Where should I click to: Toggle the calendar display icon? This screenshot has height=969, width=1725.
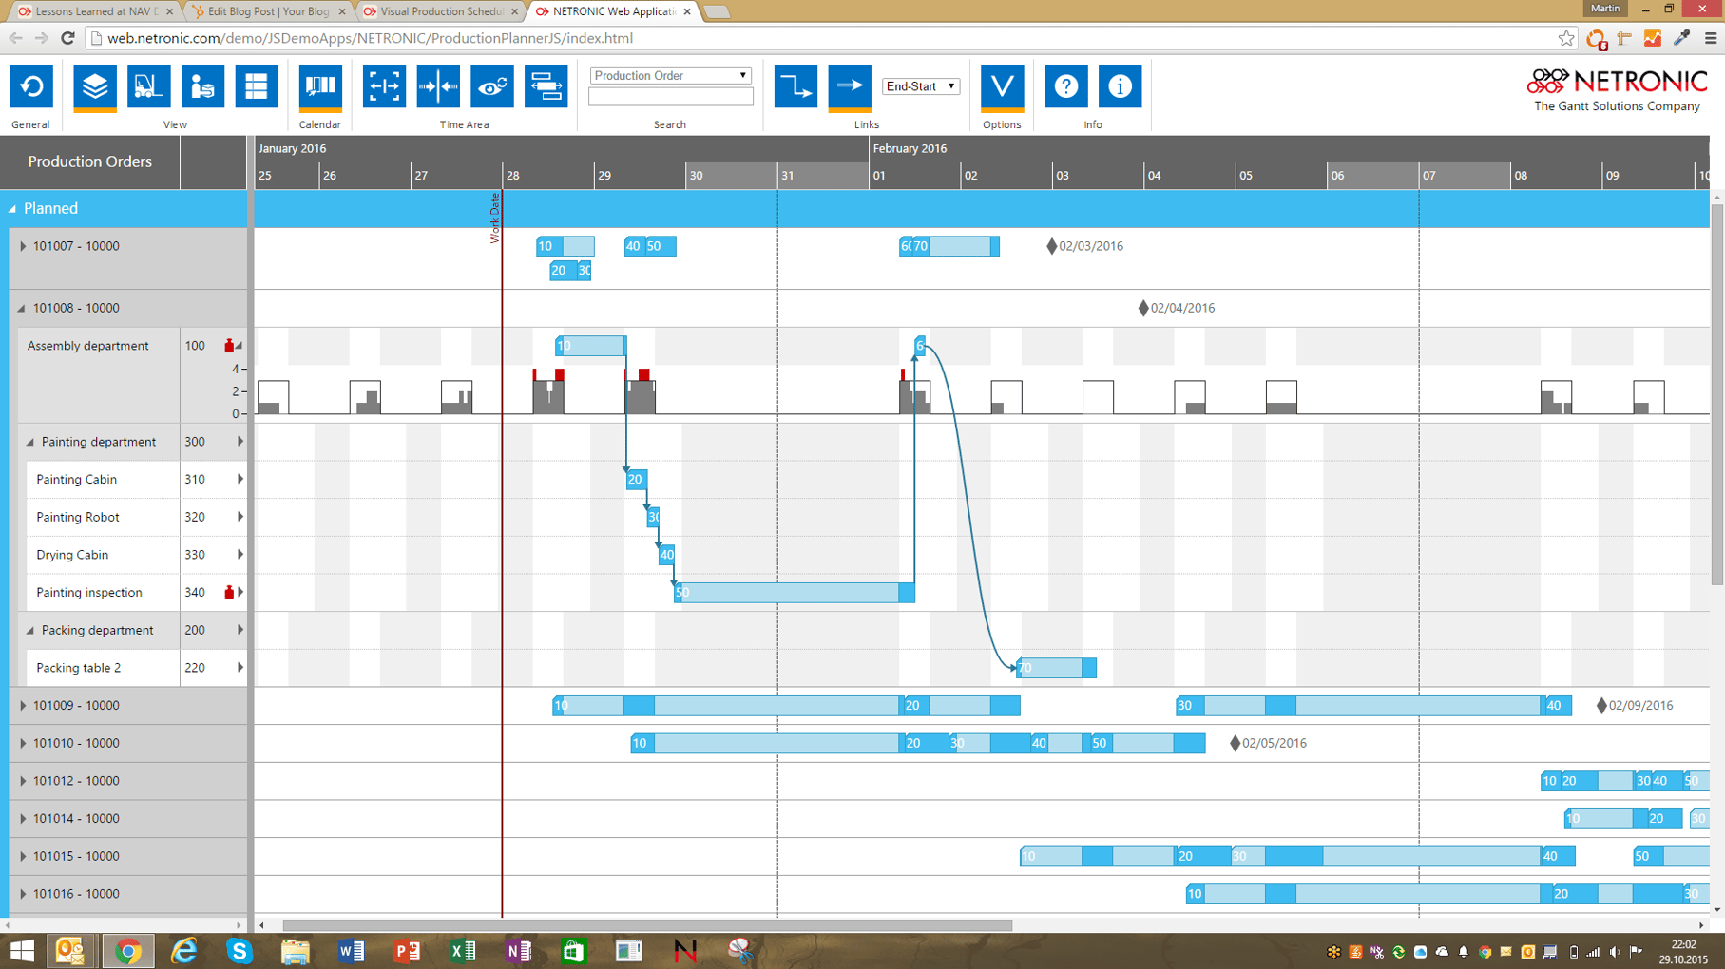[x=320, y=86]
